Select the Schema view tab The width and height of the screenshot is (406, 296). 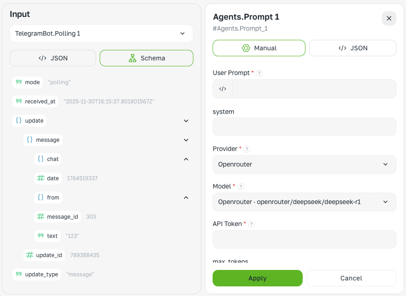[147, 58]
